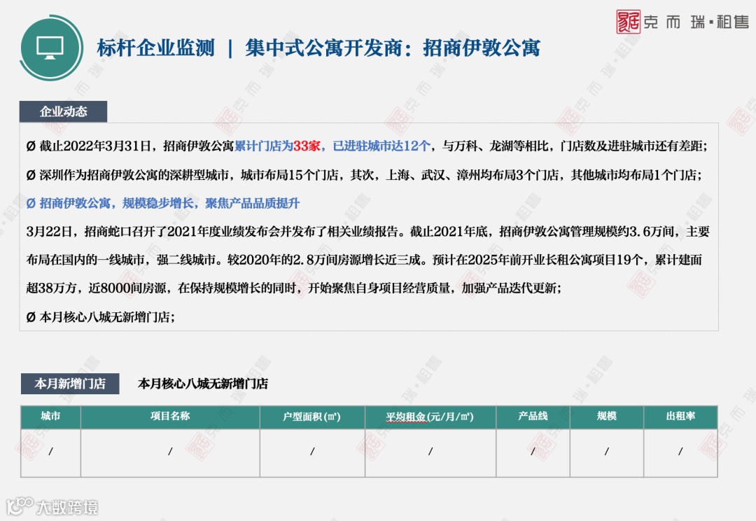Click the heading 集中式公寓开发商：招商伊敦公寓
756x521 pixels.
(393, 48)
